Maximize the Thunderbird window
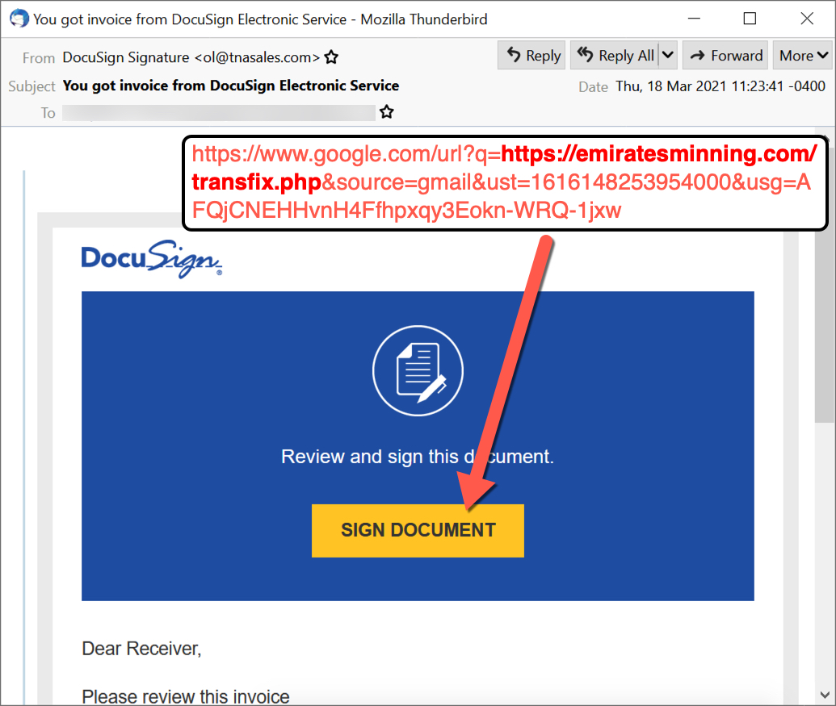Screen dimensions: 836x706 point(750,19)
